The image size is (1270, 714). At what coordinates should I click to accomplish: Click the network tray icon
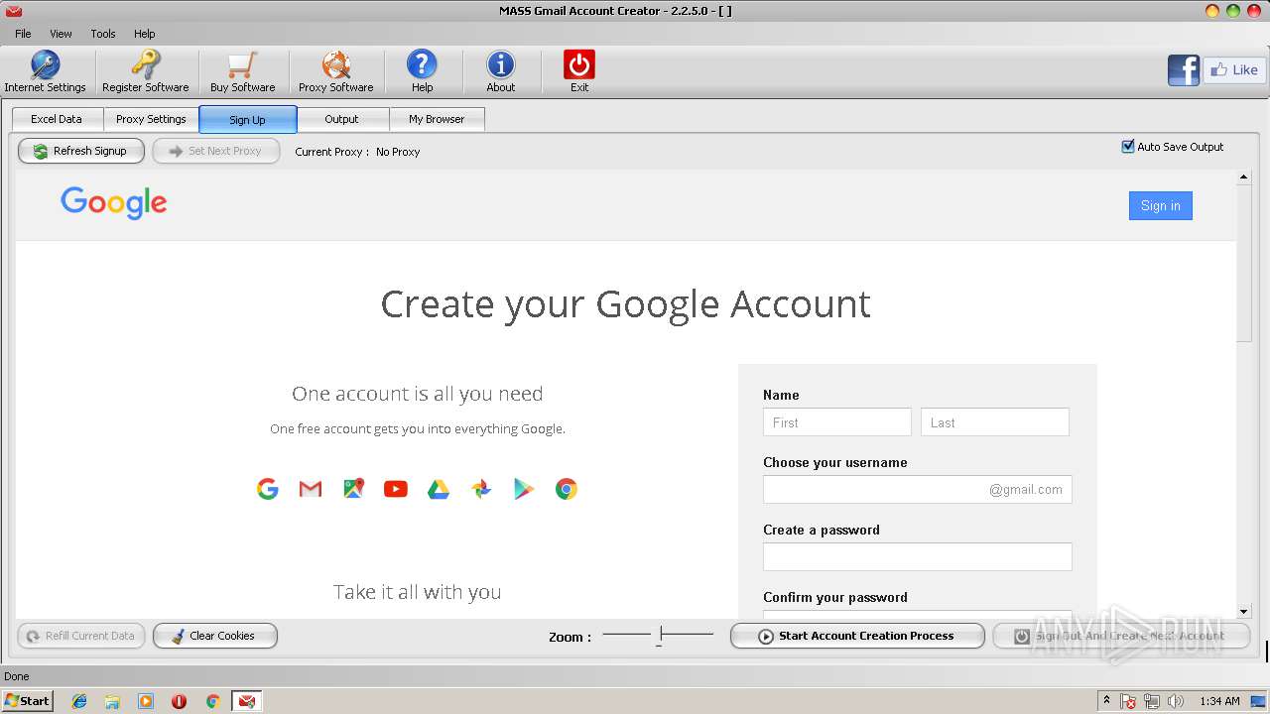coord(1152,701)
